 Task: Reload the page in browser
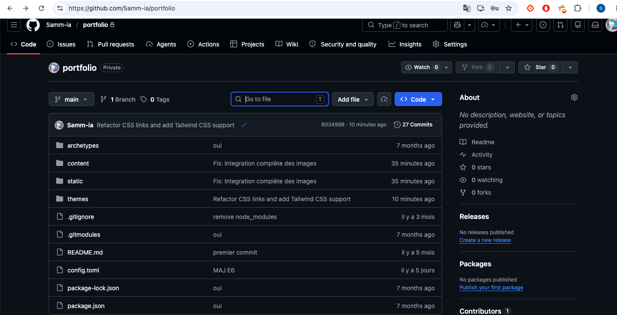click(x=41, y=8)
